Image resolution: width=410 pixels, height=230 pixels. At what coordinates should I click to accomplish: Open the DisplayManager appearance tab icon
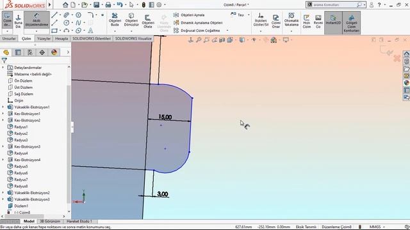pyautogui.click(x=54, y=52)
